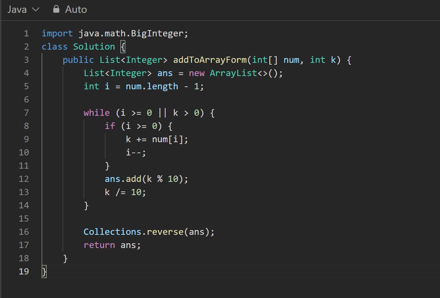Click 'Solution' class name on line 2
440x298 pixels.
[94, 47]
